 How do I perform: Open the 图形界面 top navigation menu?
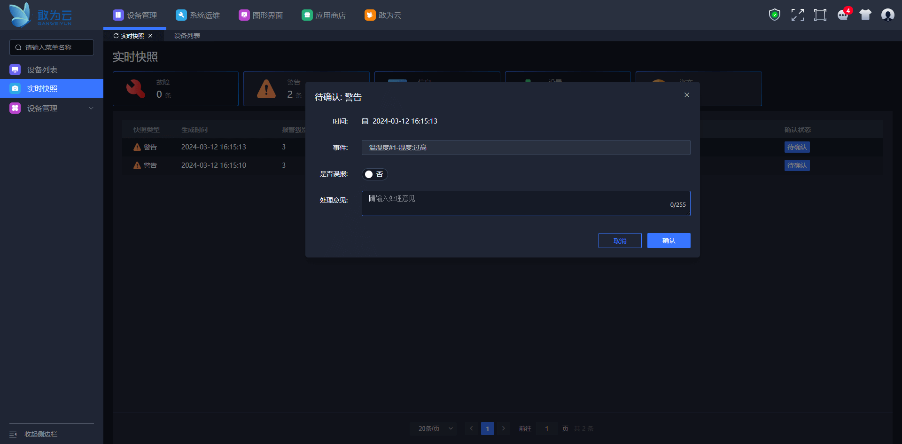point(261,15)
